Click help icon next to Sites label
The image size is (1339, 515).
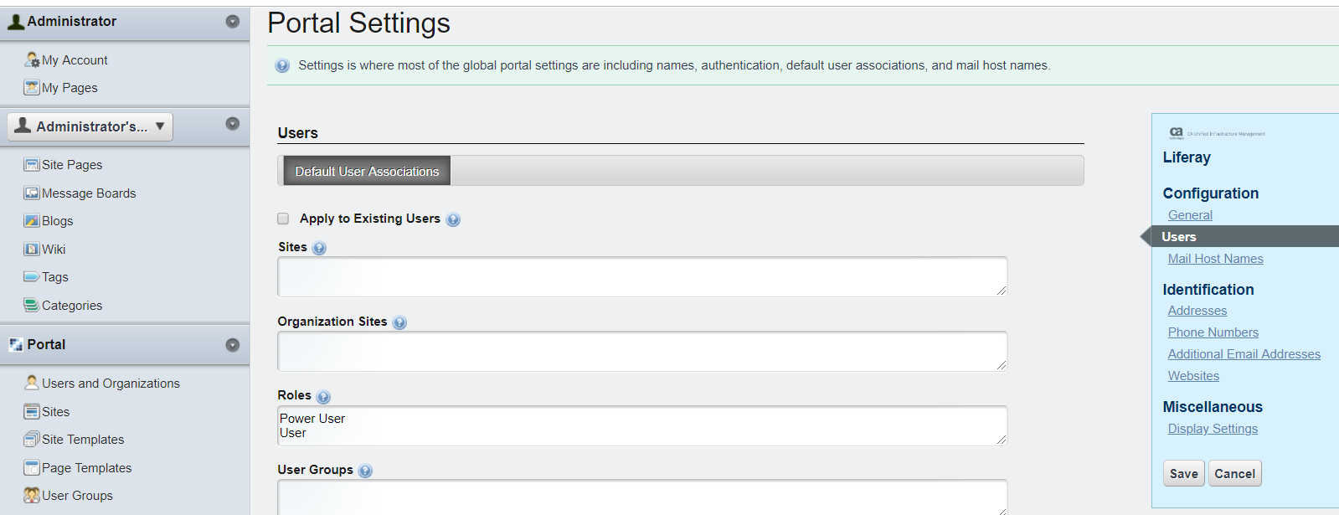319,248
